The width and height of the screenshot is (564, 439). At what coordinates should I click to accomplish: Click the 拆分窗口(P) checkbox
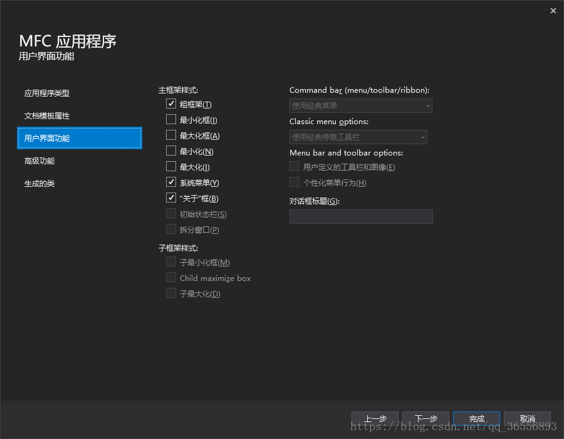coord(171,229)
